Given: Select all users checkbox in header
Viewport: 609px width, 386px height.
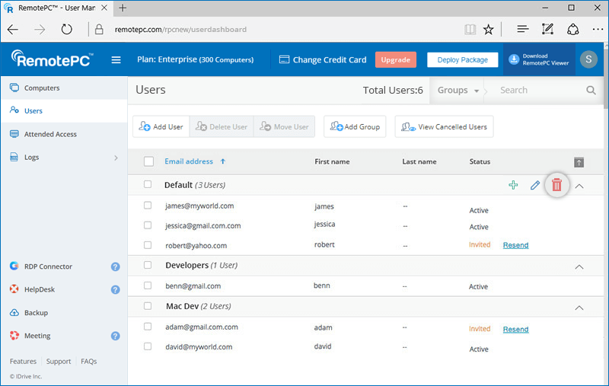Looking at the screenshot, I should coord(148,161).
